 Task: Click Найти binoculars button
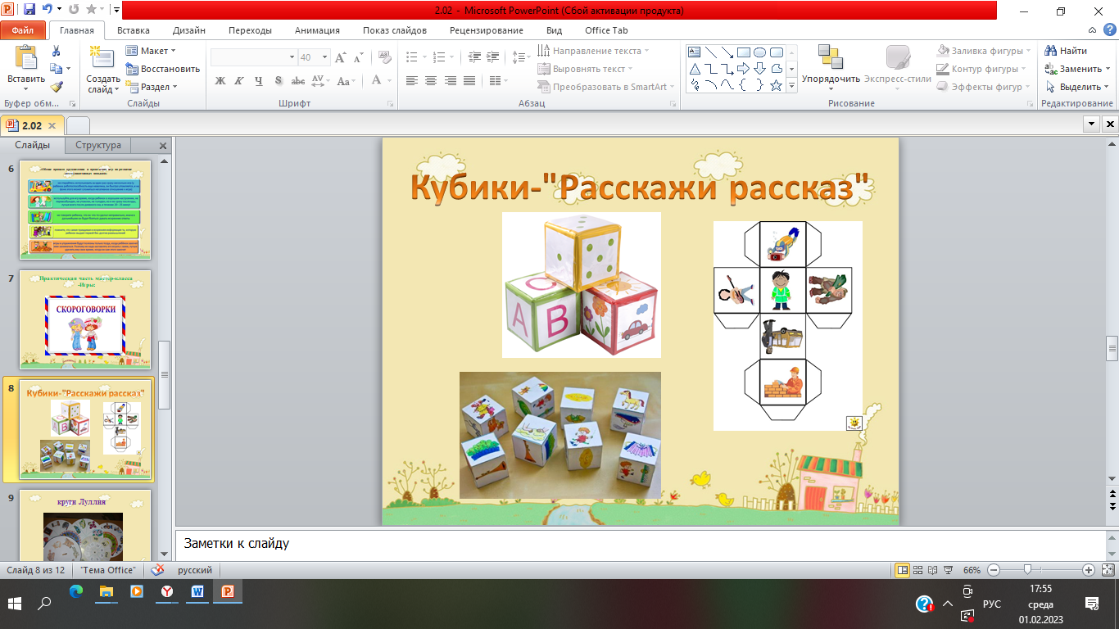1067,51
